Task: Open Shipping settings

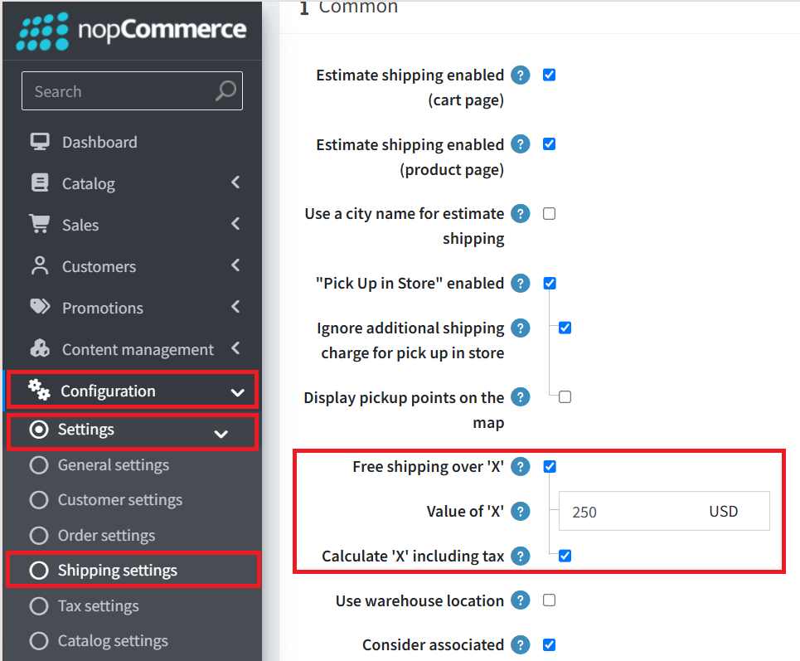Action: click(118, 570)
